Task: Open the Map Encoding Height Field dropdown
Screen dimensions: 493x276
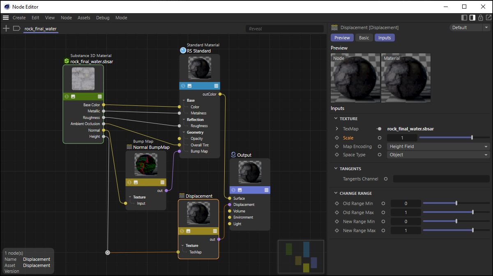Action: pyautogui.click(x=438, y=146)
